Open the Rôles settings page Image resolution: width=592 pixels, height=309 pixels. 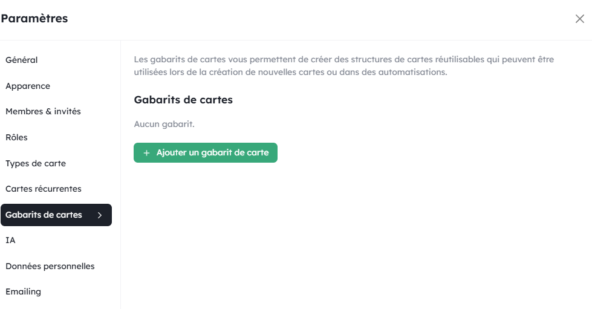point(17,137)
